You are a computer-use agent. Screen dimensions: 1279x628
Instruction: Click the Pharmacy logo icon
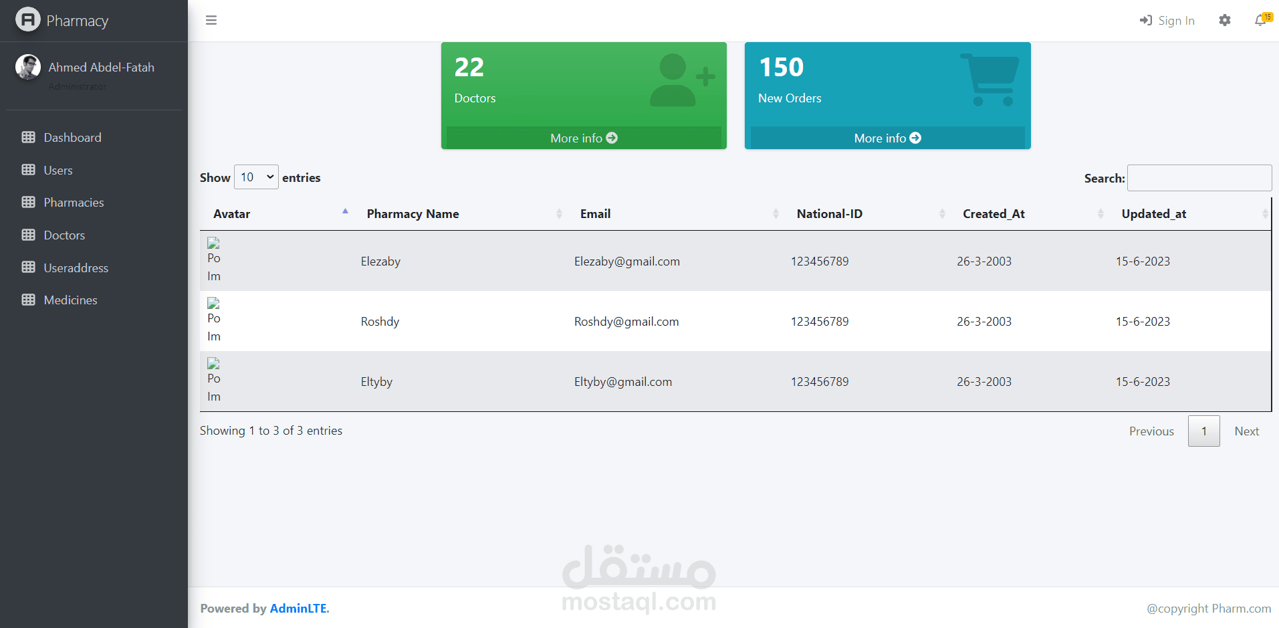tap(27, 19)
